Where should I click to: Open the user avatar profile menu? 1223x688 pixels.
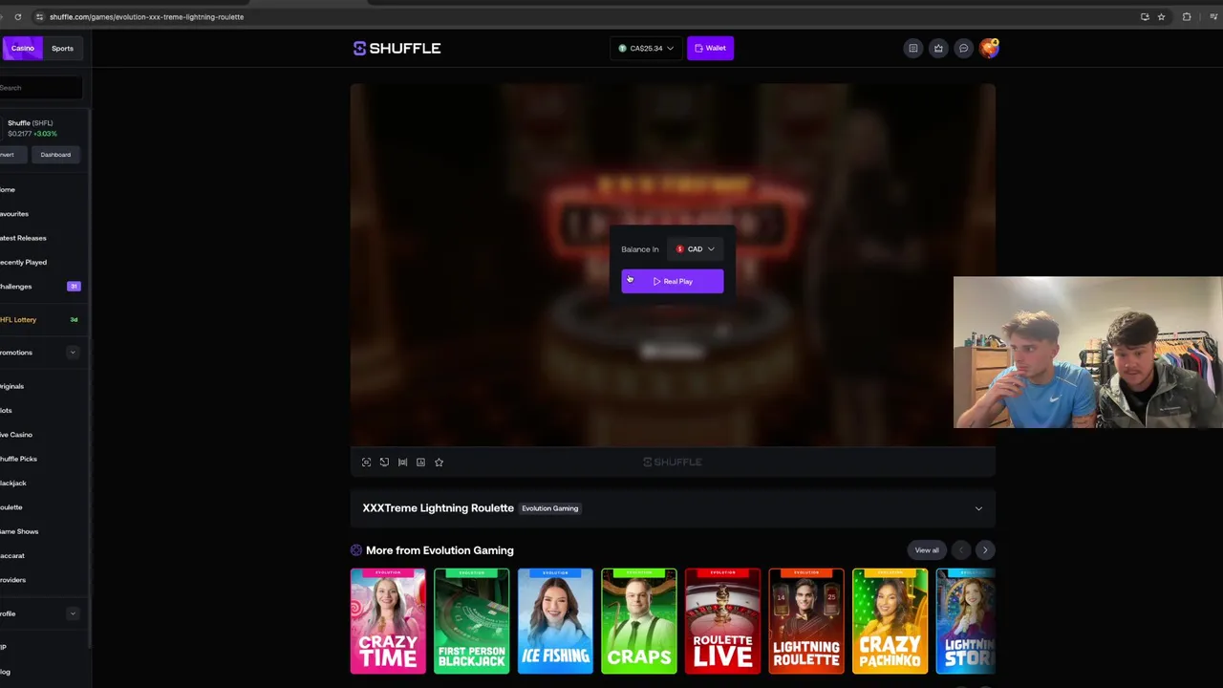[x=989, y=48]
